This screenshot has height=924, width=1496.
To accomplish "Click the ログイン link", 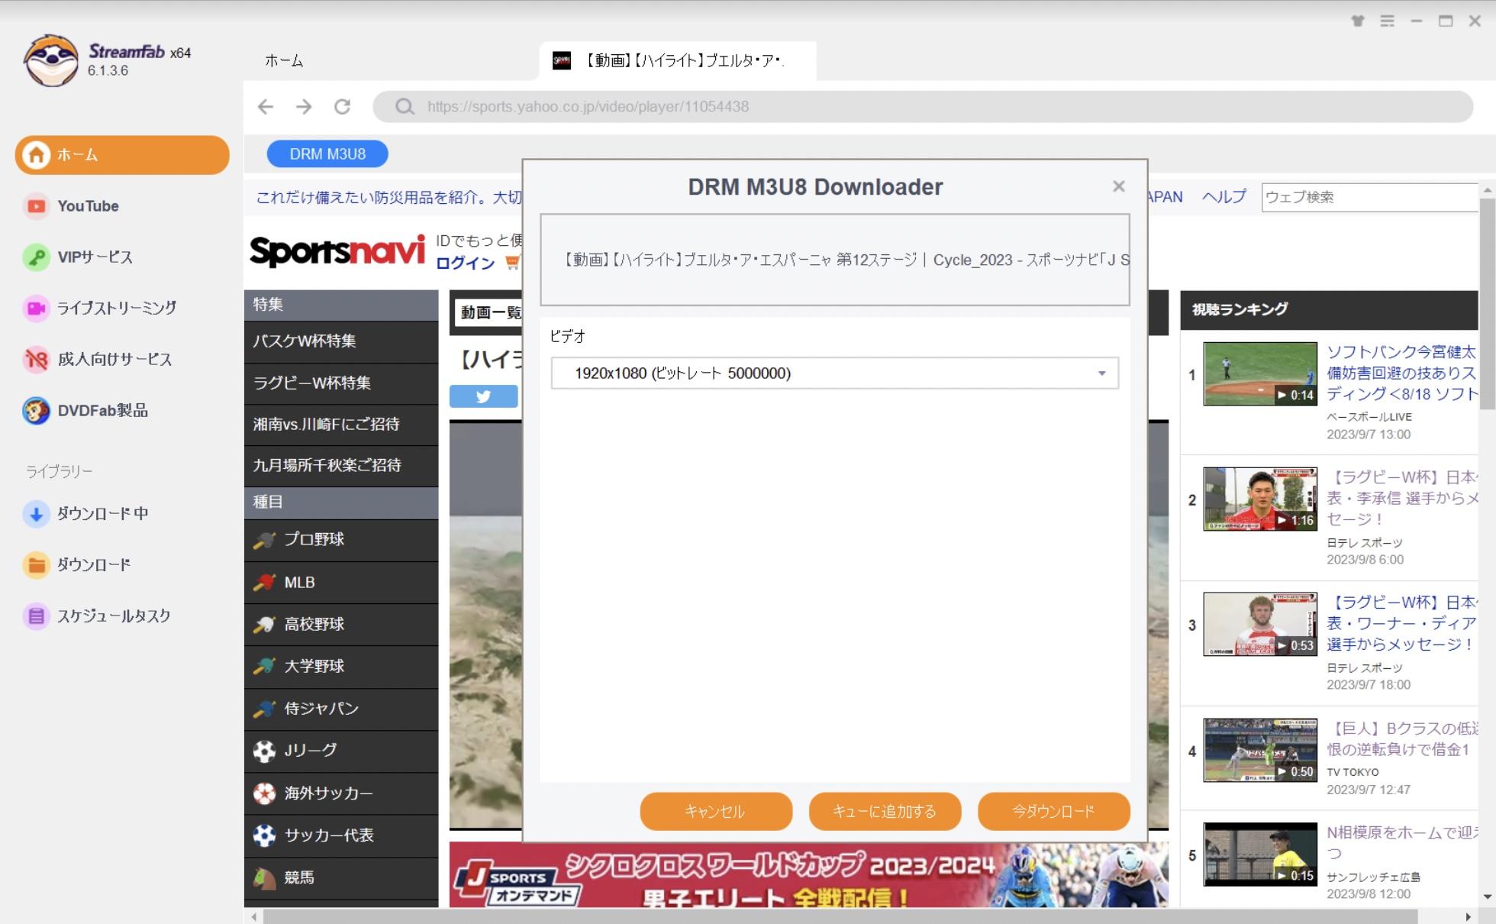I will (x=465, y=263).
